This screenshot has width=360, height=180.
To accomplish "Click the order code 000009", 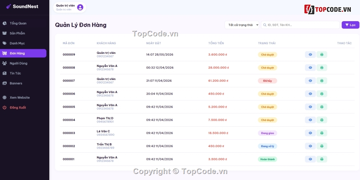I will 69,54.
